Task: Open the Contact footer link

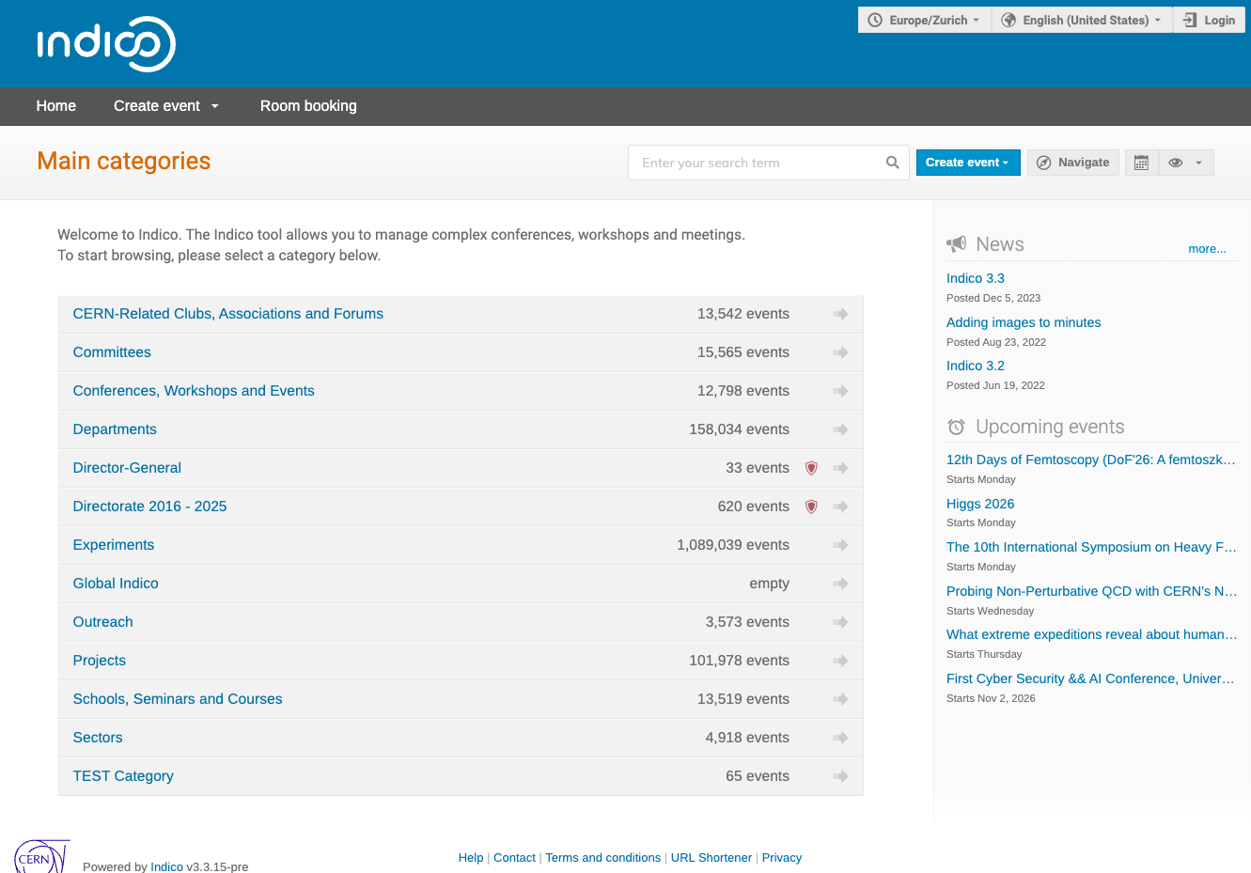Action: coord(514,858)
